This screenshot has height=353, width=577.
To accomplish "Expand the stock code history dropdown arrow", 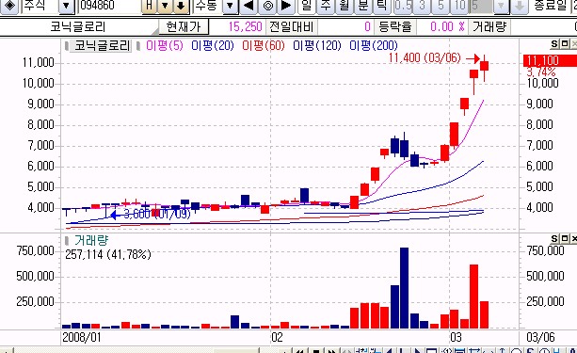I will point(166,6).
